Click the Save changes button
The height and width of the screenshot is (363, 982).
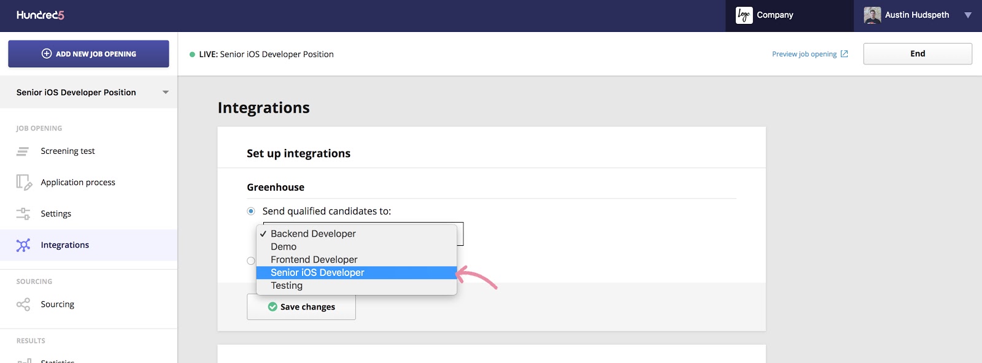pos(301,307)
